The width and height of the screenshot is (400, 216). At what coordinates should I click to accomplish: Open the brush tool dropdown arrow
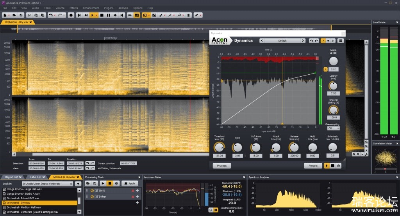pyautogui.click(x=165, y=15)
